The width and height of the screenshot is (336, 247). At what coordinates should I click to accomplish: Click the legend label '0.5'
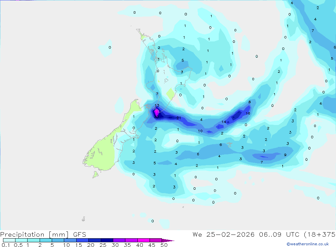18,245
